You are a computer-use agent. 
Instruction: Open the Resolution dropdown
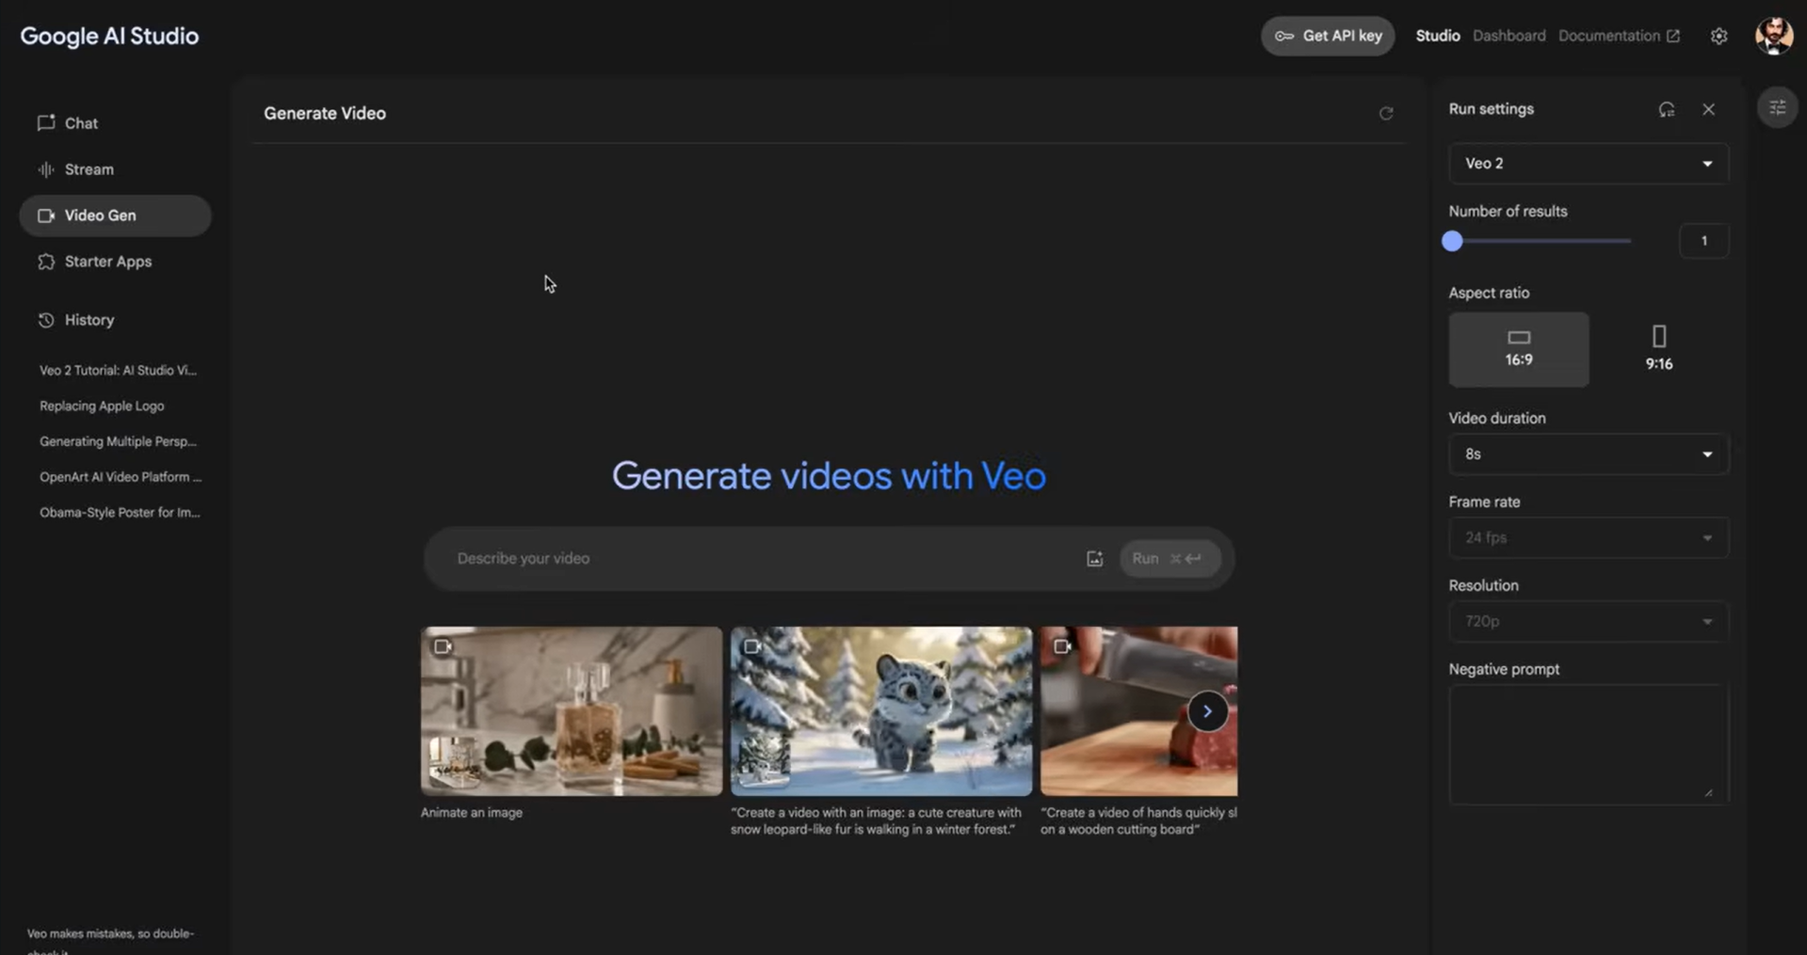click(x=1588, y=621)
